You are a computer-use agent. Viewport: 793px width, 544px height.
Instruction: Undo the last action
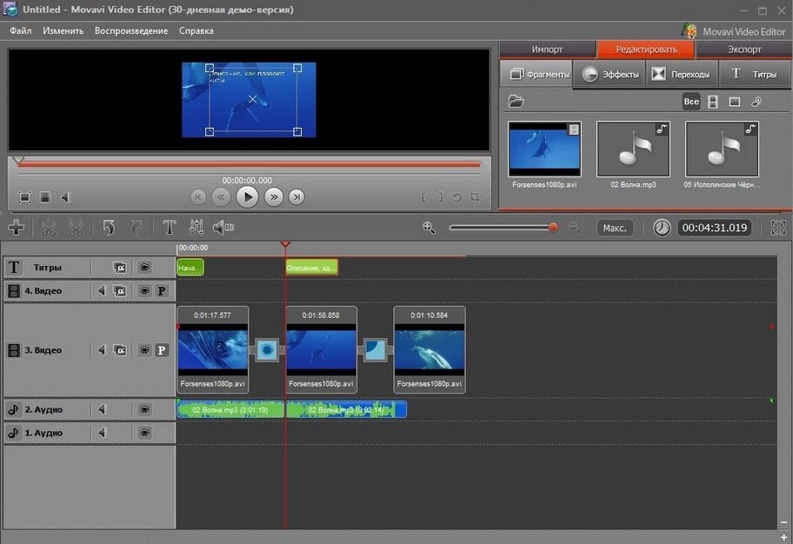point(109,228)
